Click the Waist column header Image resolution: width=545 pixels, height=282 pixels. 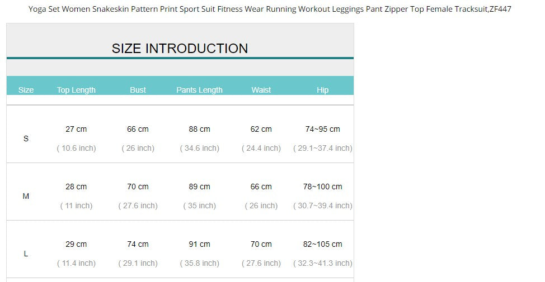pos(261,90)
